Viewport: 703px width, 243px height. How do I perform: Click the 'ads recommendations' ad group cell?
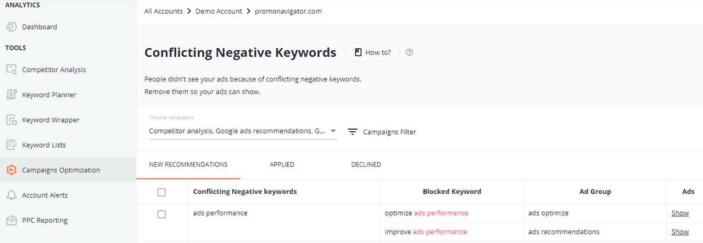[x=563, y=232]
